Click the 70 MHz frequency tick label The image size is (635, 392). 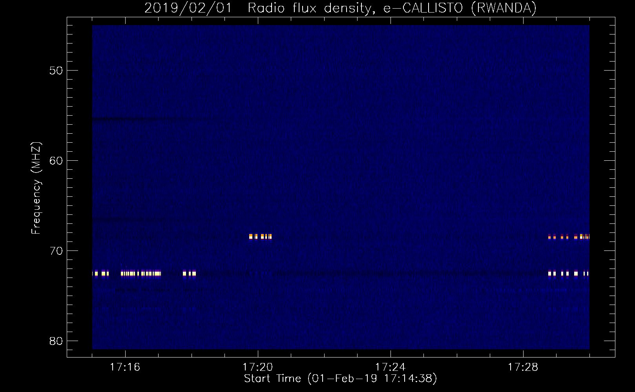(x=56, y=251)
